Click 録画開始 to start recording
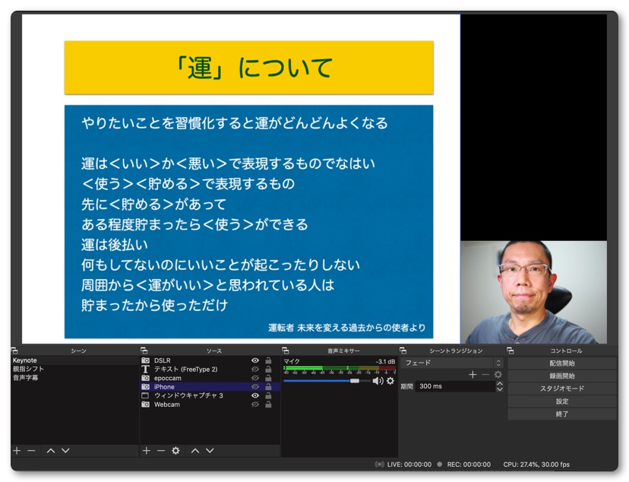The image size is (629, 482). [x=562, y=376]
